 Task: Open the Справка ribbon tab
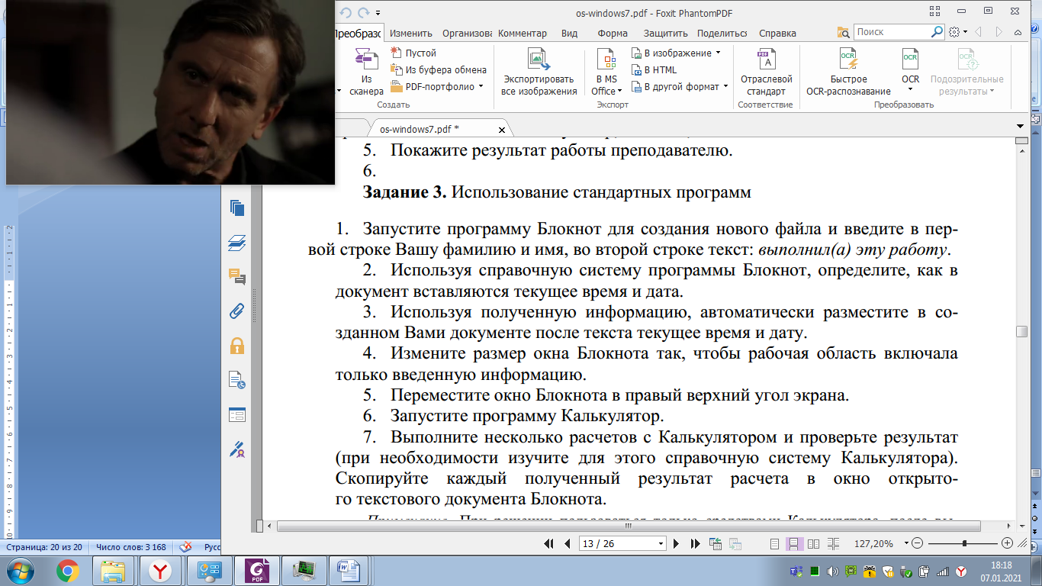coord(777,33)
